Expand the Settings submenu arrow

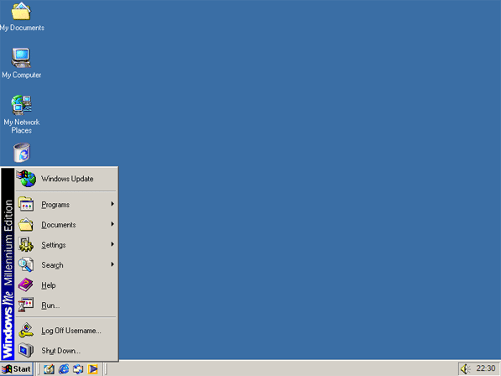[112, 244]
